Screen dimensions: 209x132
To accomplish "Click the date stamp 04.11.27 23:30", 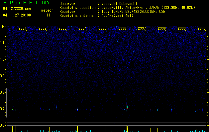I will point(17,15).
